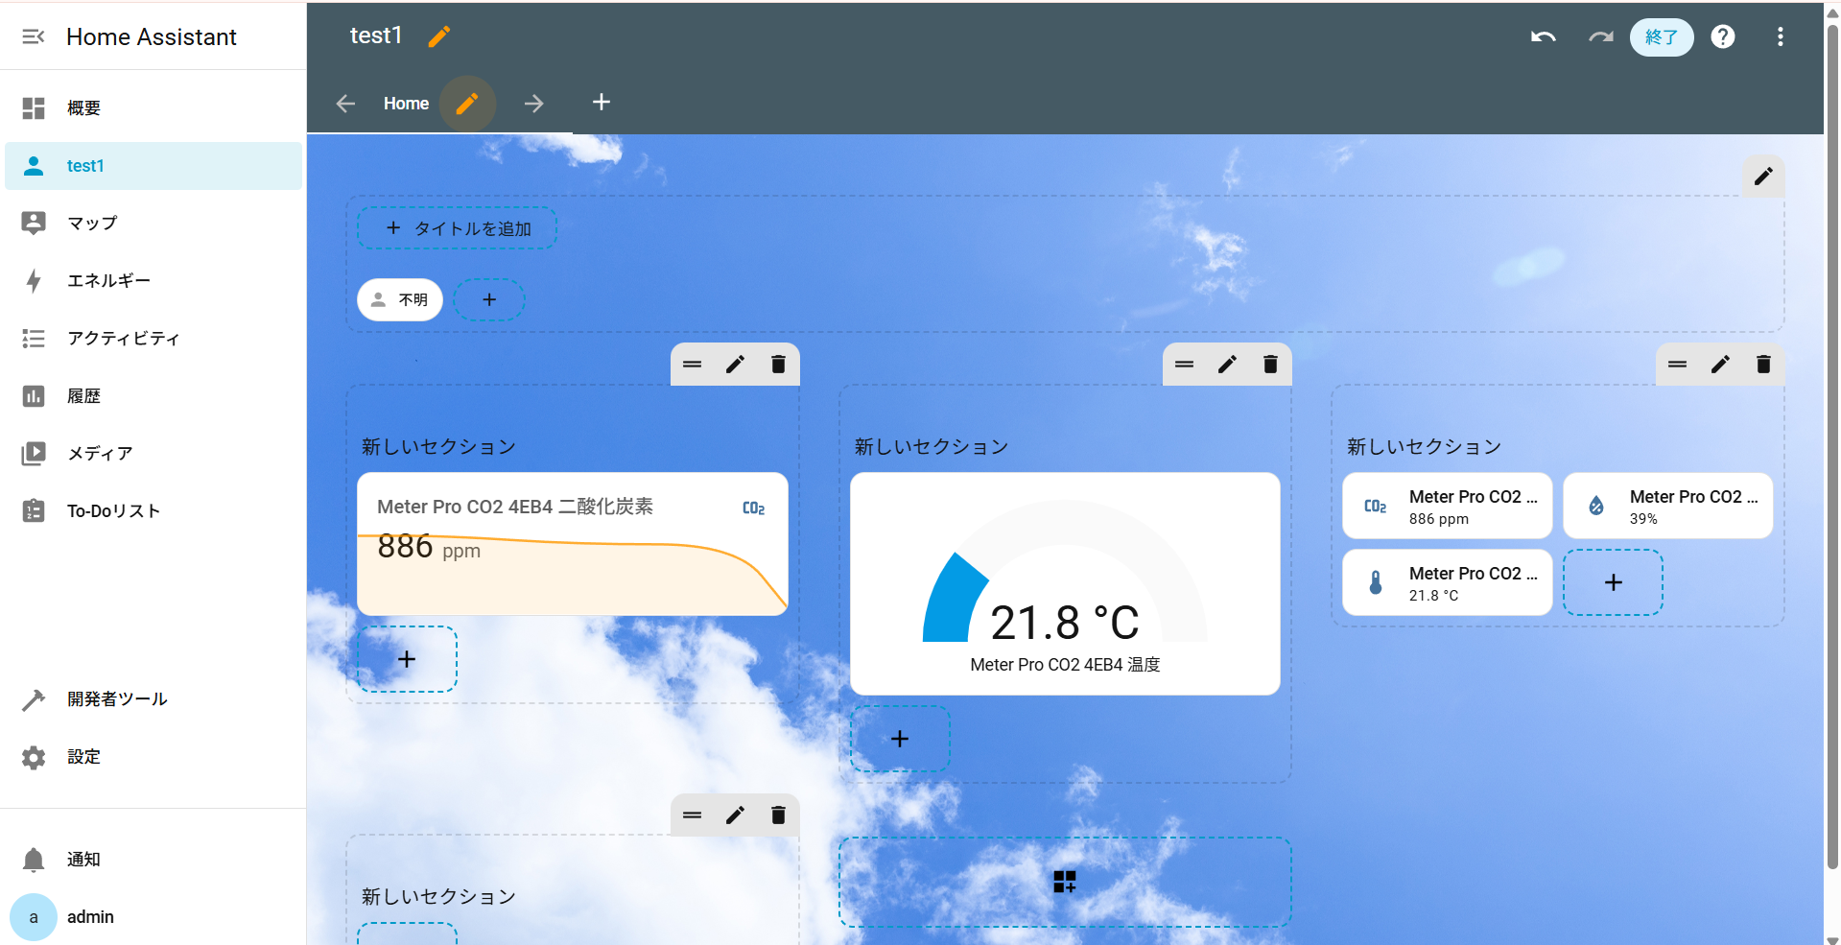
Task: Edit the dashboard title with the pencil icon
Action: (439, 35)
